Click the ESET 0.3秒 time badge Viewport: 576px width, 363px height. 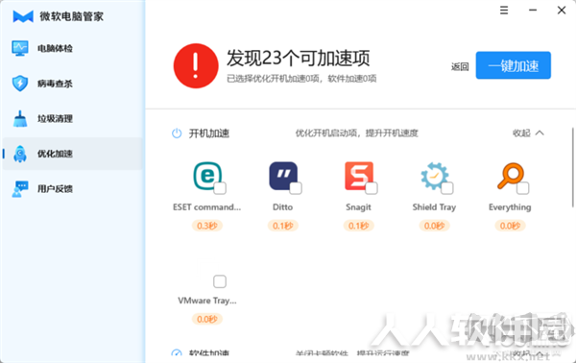207,226
